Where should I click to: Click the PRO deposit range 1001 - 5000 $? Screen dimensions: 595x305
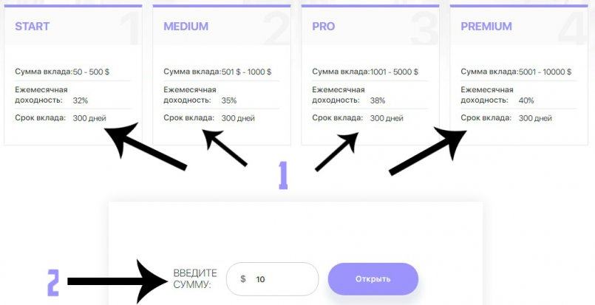point(394,72)
